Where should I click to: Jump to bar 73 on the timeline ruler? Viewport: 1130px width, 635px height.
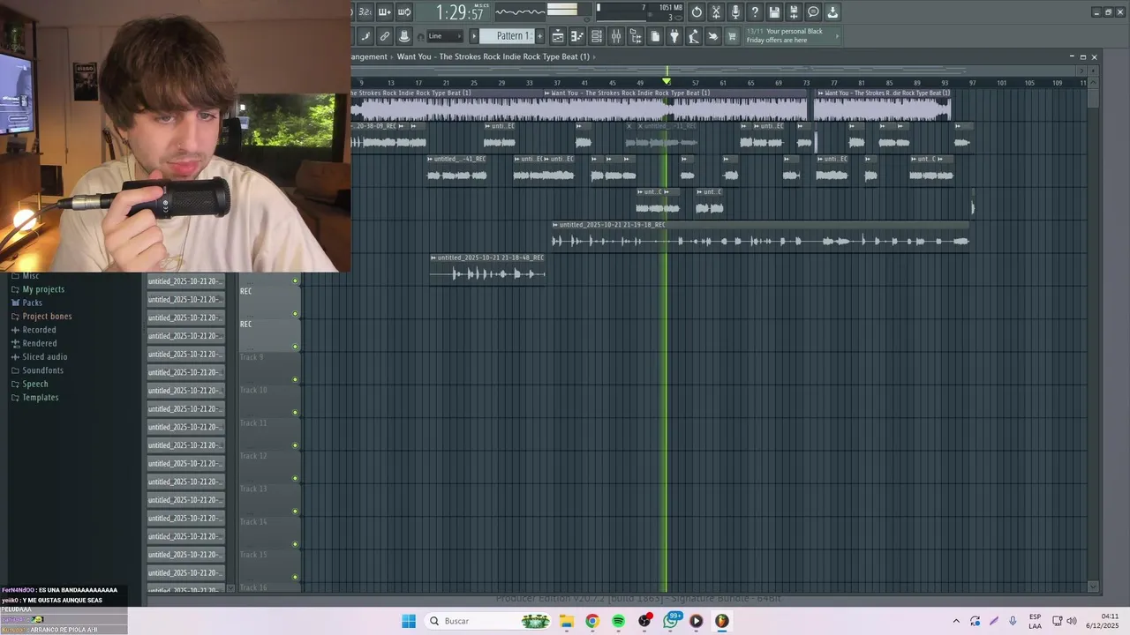pos(806,82)
